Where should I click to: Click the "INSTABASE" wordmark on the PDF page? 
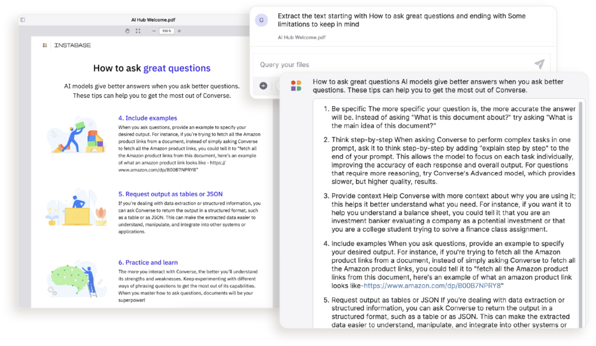[73, 45]
